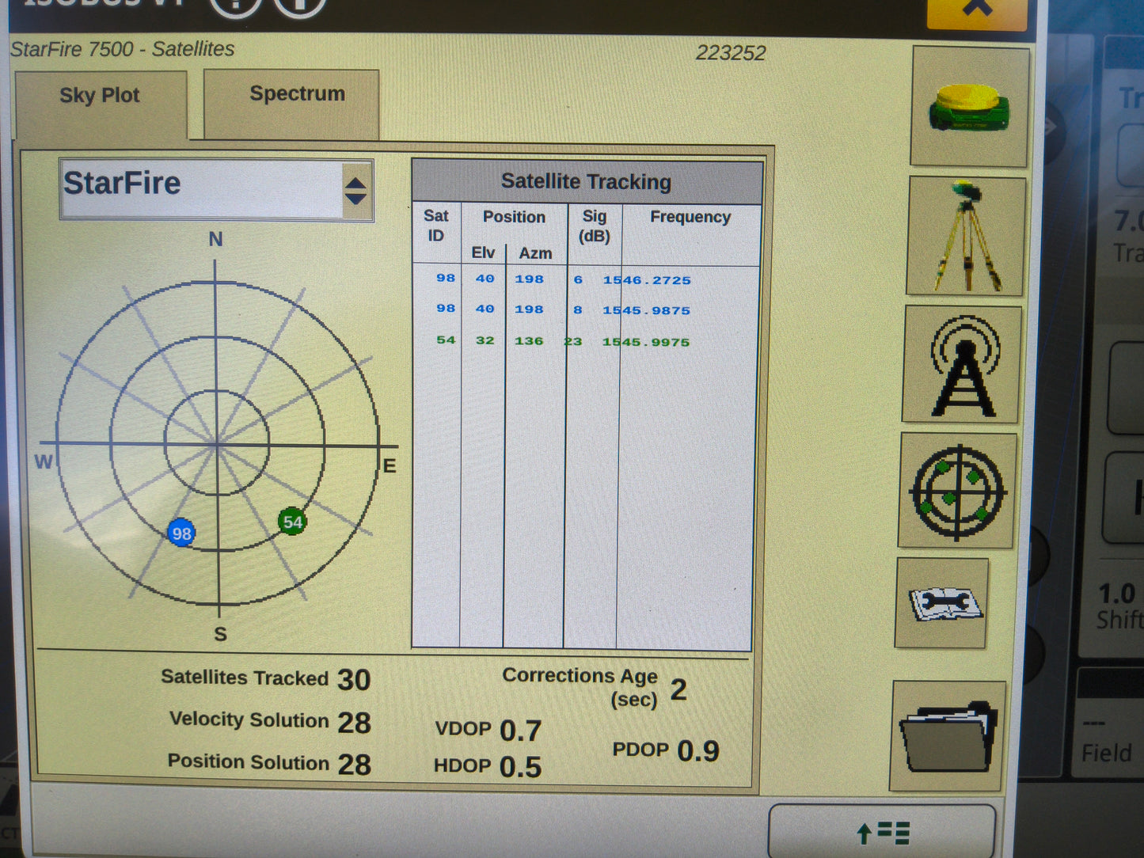Click the Elv column header
Viewport: 1144px width, 858px height.
(x=483, y=252)
